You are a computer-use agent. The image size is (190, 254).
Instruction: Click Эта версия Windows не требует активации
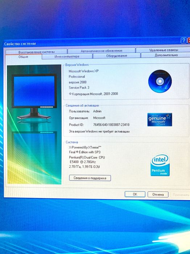tap(99, 132)
